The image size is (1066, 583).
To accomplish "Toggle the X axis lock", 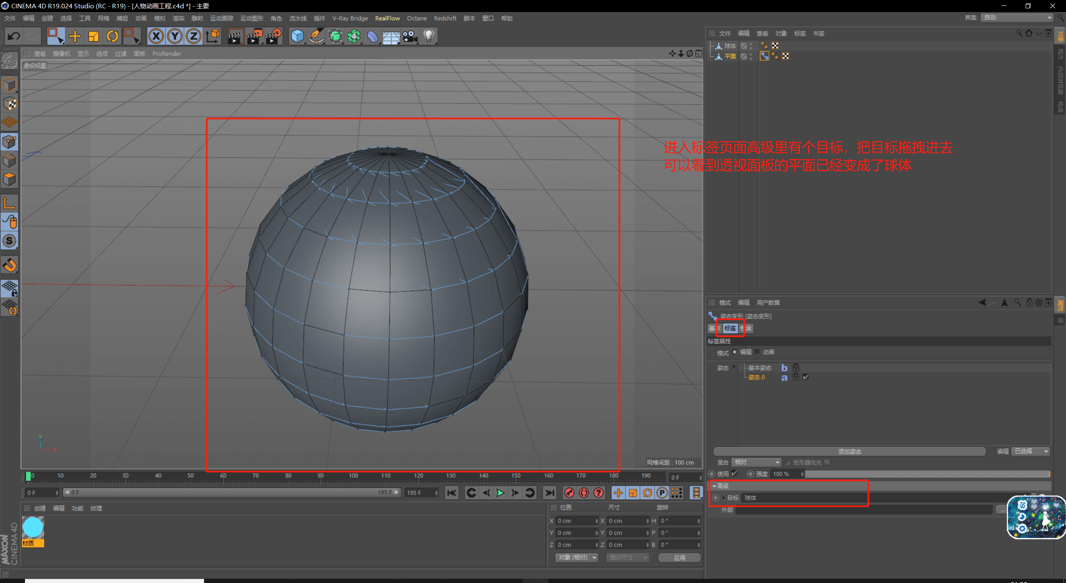I will coord(156,37).
